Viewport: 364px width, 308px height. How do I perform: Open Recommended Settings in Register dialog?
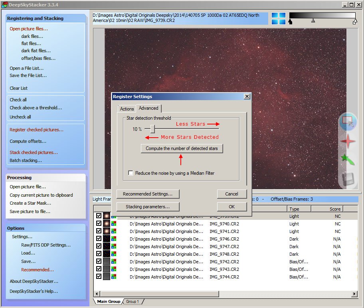coord(148,194)
